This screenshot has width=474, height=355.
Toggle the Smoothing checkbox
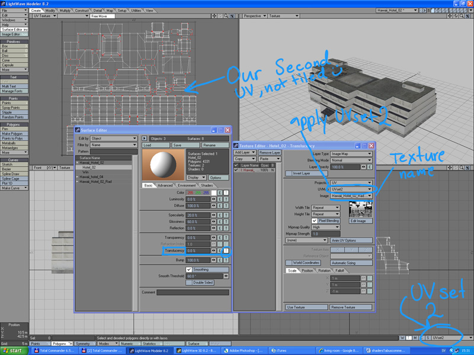[189, 270]
